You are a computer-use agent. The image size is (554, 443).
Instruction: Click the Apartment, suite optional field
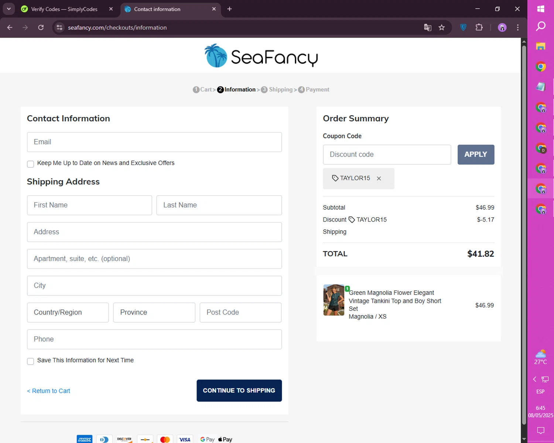(154, 259)
